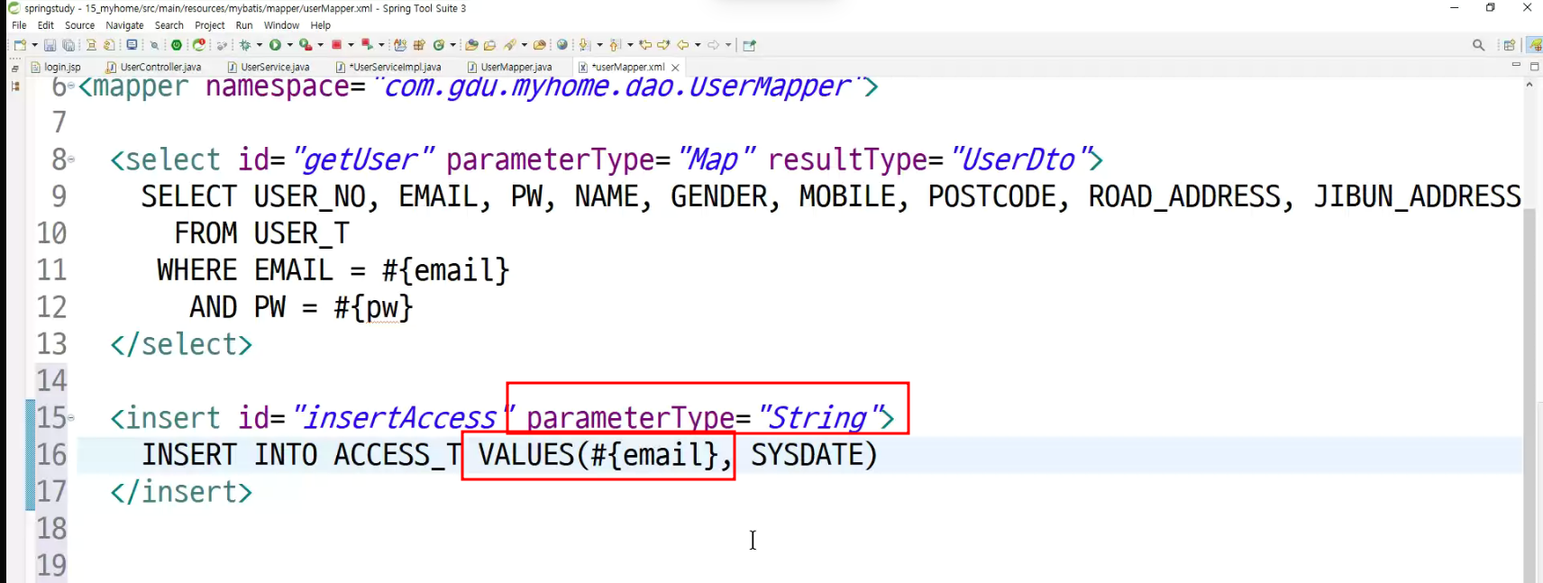Collapse the insert element fold at line 15
The width and height of the screenshot is (1543, 583).
click(71, 418)
